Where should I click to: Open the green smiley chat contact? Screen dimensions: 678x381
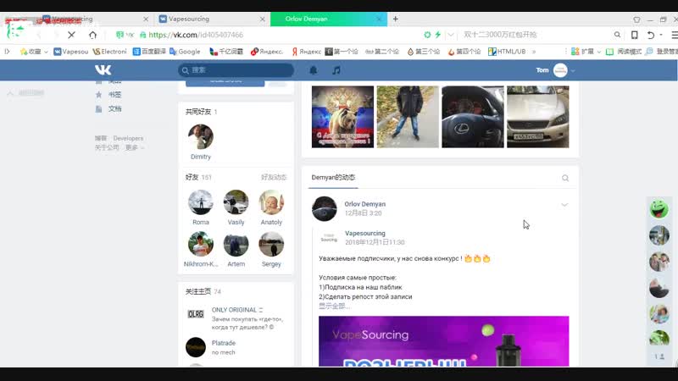pyautogui.click(x=659, y=209)
